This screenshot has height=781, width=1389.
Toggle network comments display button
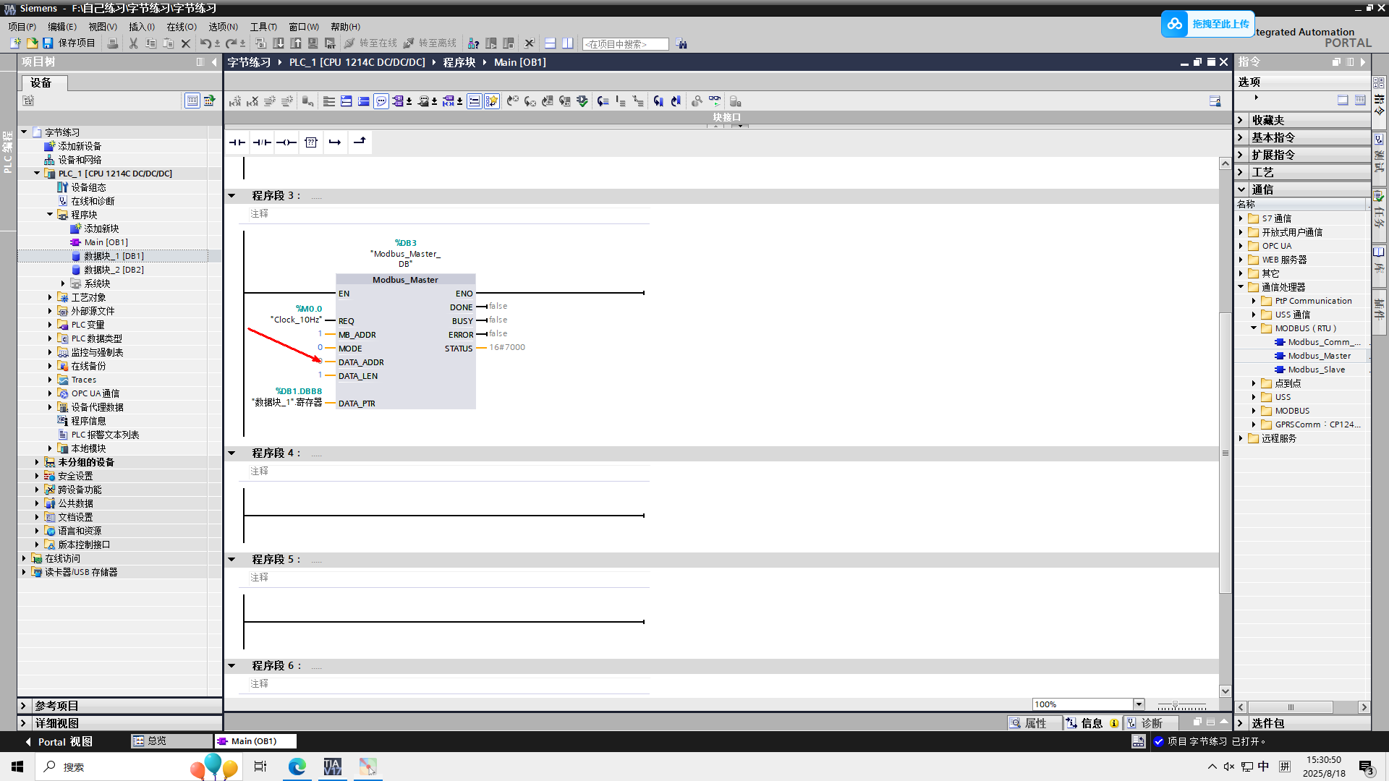click(x=381, y=101)
